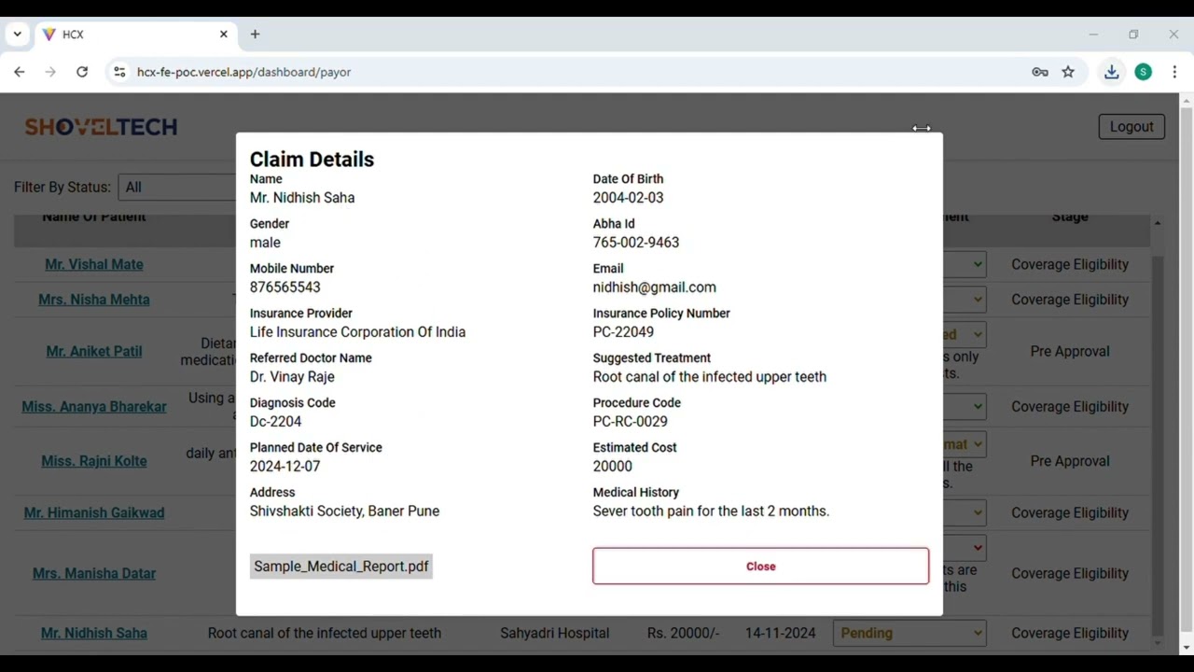The height and width of the screenshot is (672, 1194).
Task: Close the Claim Details dialog
Action: [x=760, y=567]
